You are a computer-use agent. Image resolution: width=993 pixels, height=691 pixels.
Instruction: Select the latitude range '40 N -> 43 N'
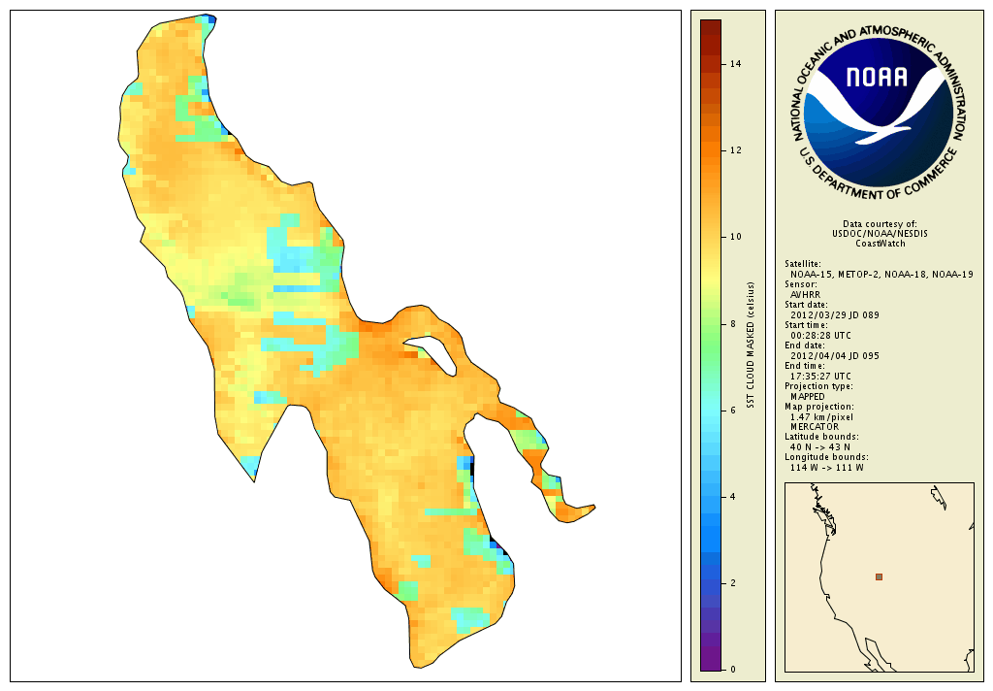[820, 447]
